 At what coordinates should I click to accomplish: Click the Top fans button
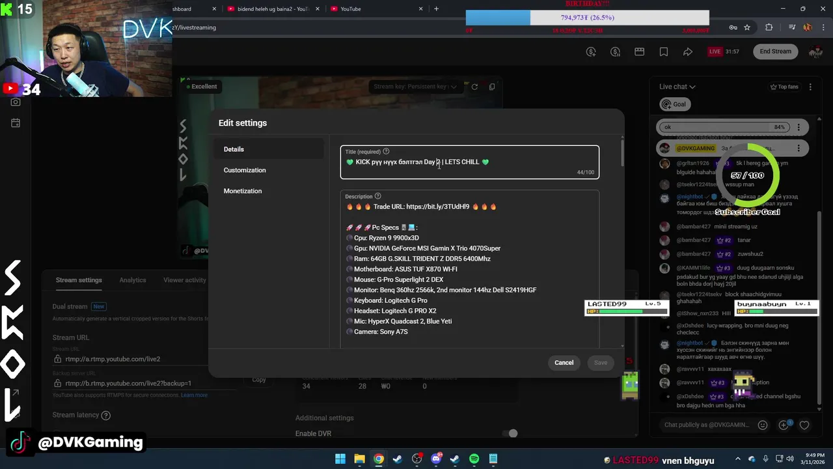pos(784,87)
